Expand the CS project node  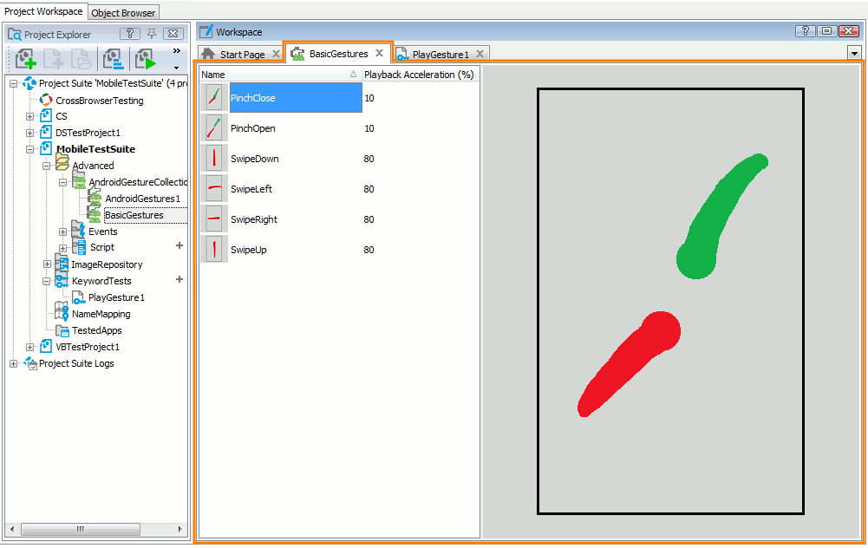(x=29, y=116)
